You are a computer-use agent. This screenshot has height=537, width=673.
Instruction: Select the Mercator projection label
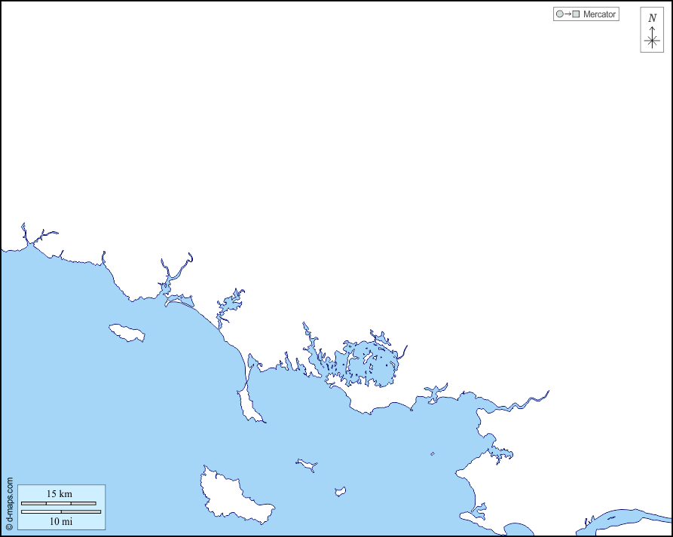click(599, 14)
